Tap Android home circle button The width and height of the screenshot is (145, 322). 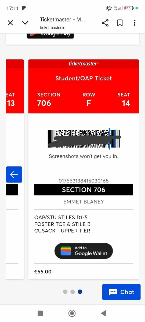72,313
